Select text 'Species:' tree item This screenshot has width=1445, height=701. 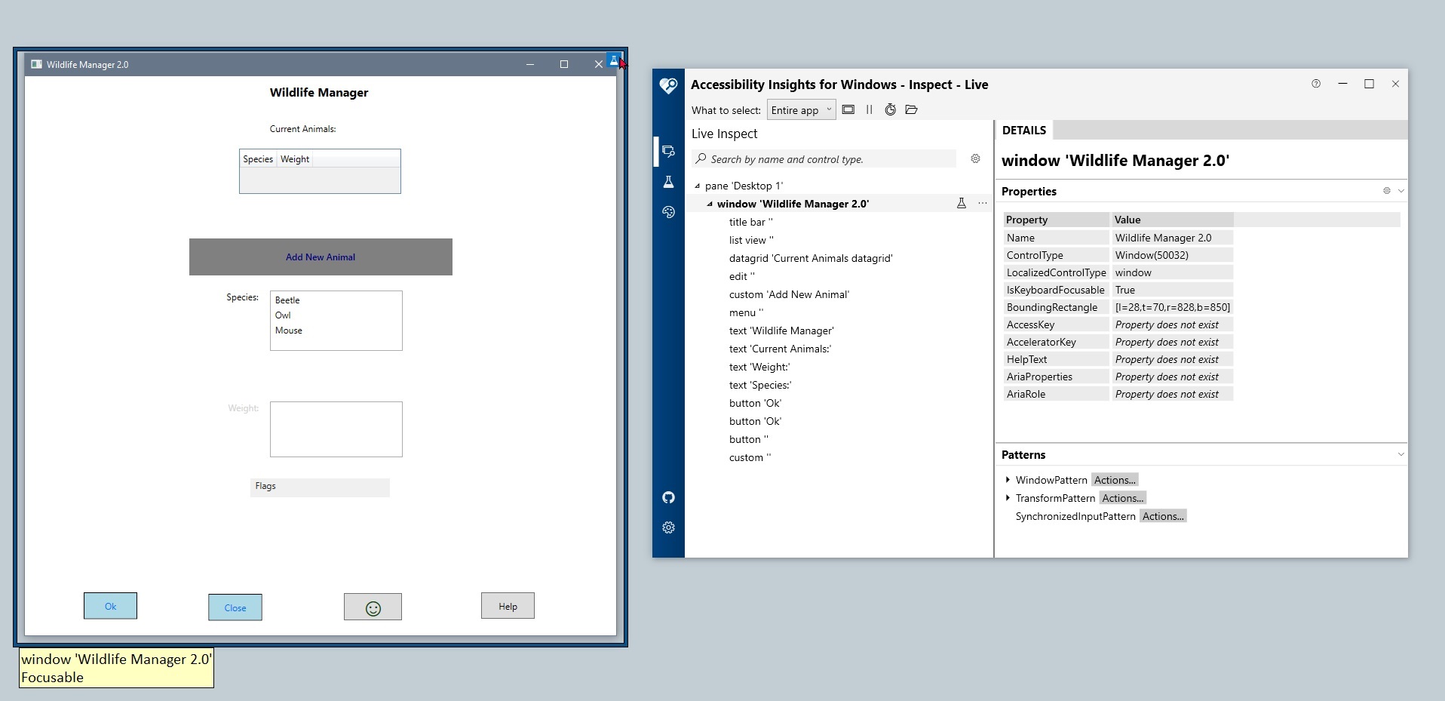coord(760,385)
